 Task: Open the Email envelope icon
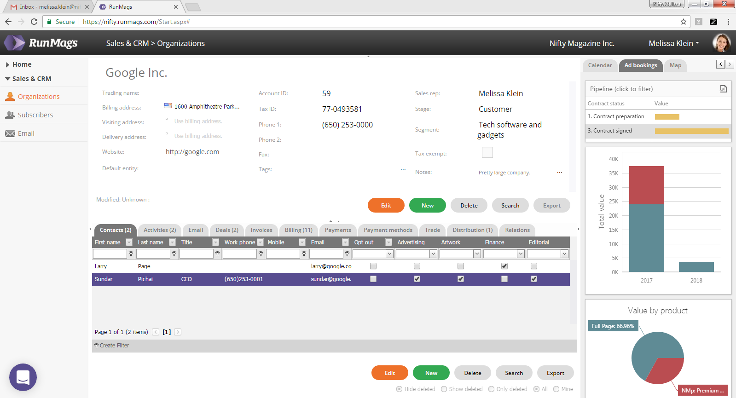tap(10, 133)
